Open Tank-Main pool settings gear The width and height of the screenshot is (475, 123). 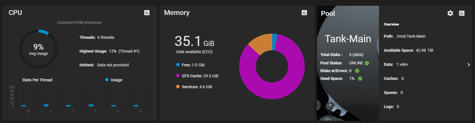point(450,13)
